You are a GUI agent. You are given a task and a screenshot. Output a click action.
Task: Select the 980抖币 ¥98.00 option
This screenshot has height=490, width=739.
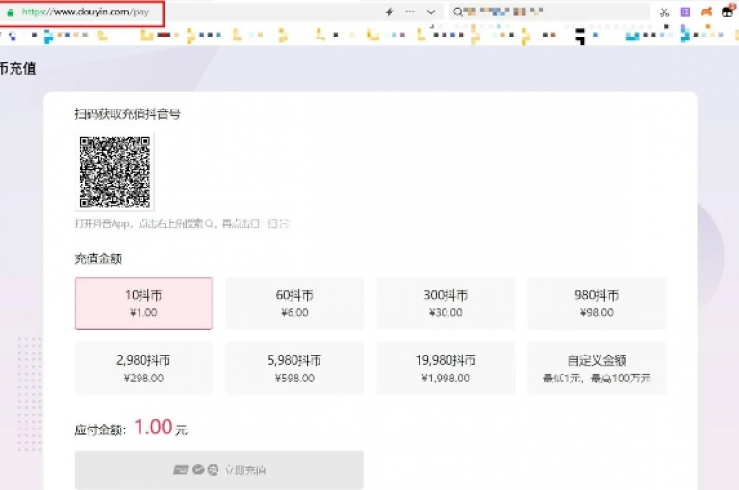point(597,303)
